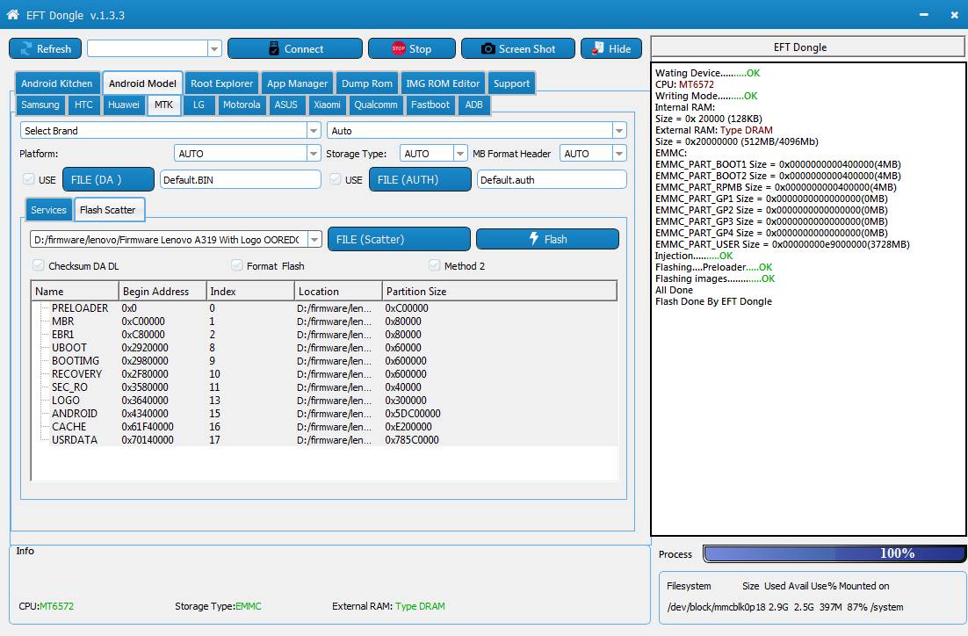Select the Xiaomi brand tab

[327, 105]
